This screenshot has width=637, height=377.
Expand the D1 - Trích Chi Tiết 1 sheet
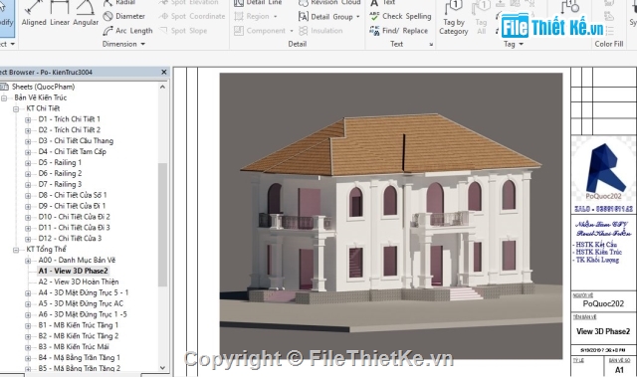(28, 119)
